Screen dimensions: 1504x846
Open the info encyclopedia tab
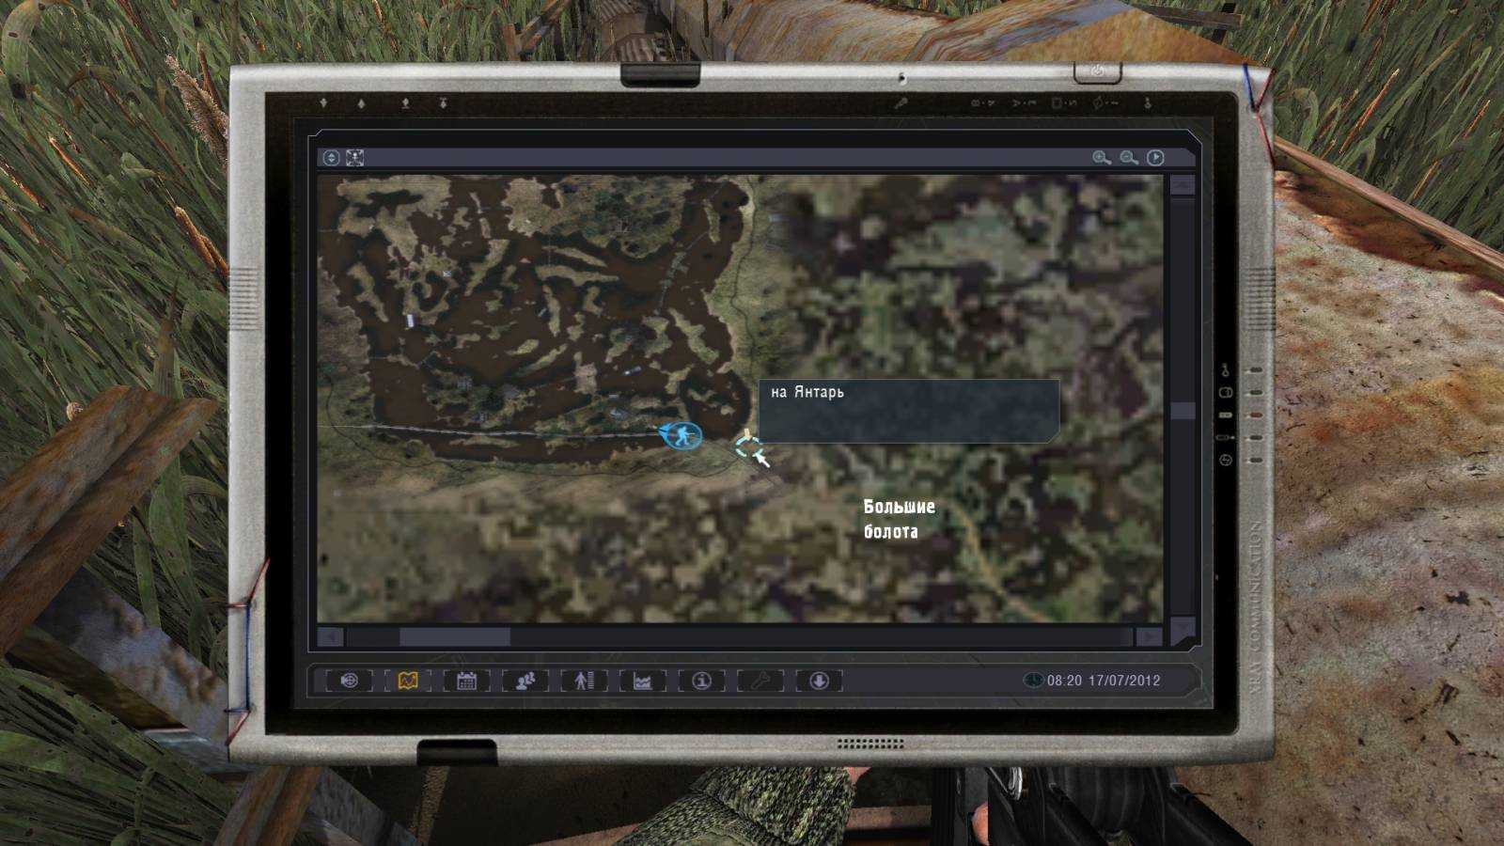click(701, 681)
